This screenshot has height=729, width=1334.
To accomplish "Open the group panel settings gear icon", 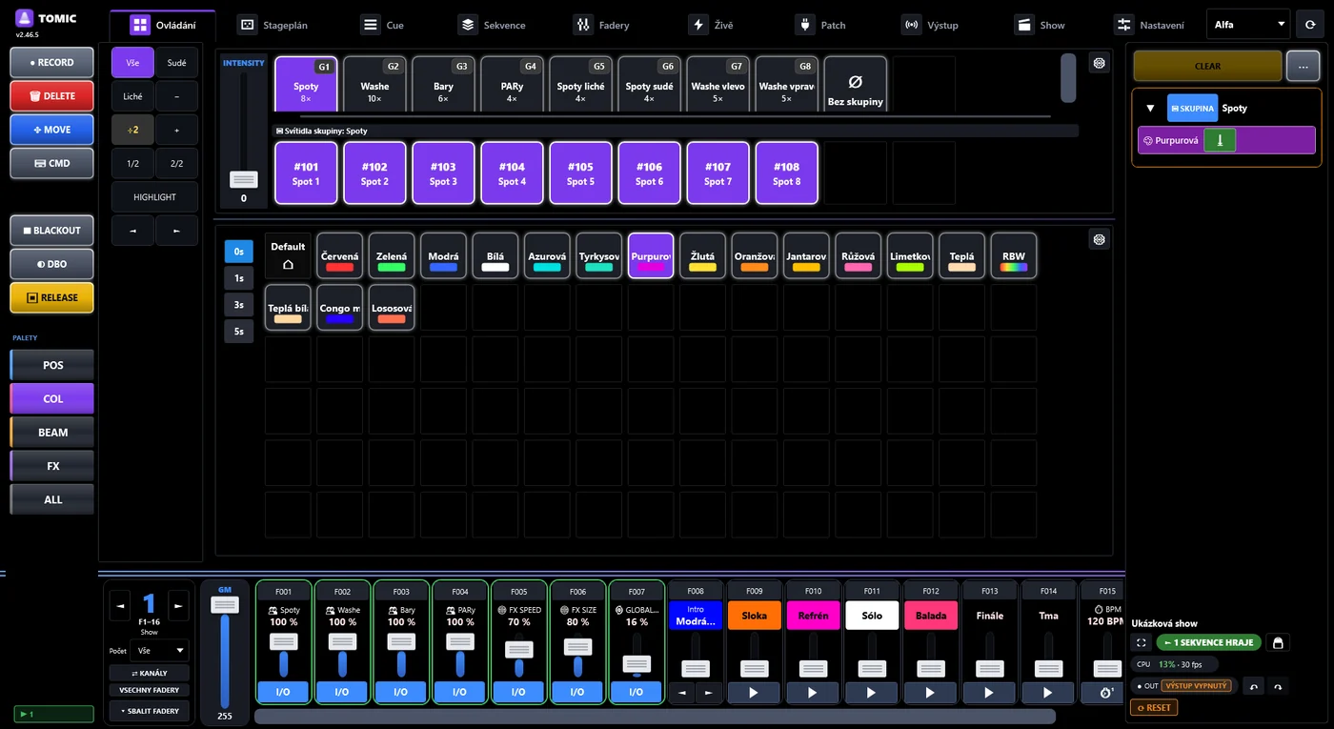I will pos(1099,64).
